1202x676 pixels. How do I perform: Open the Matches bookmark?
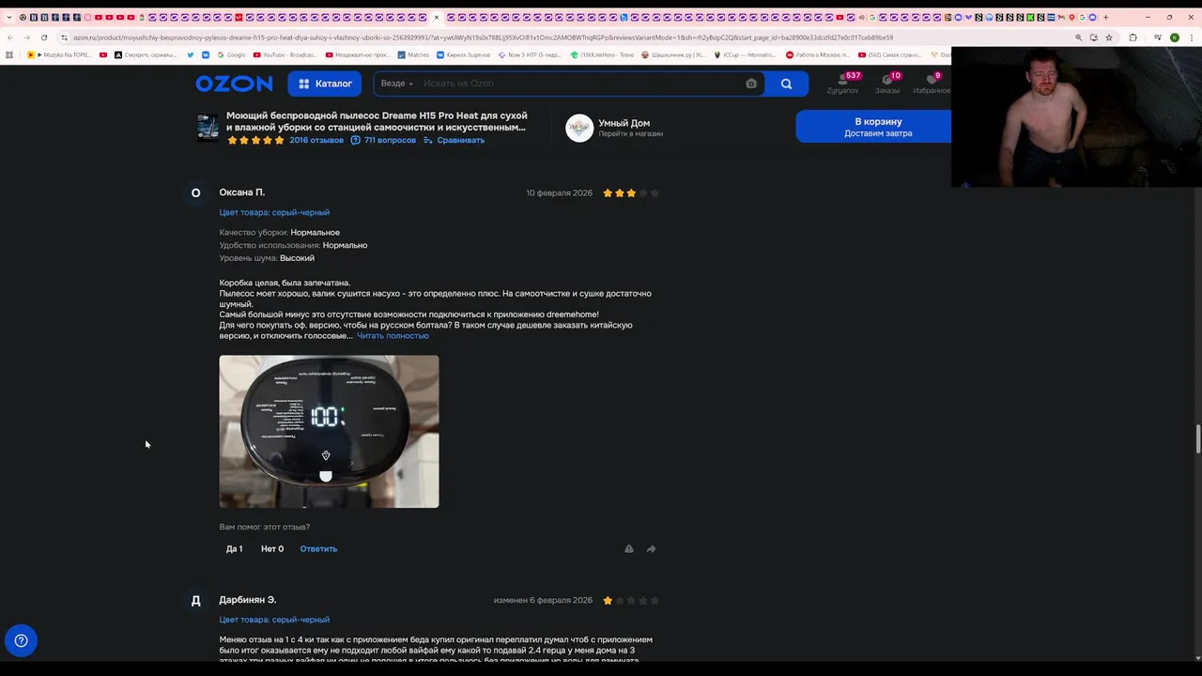413,54
